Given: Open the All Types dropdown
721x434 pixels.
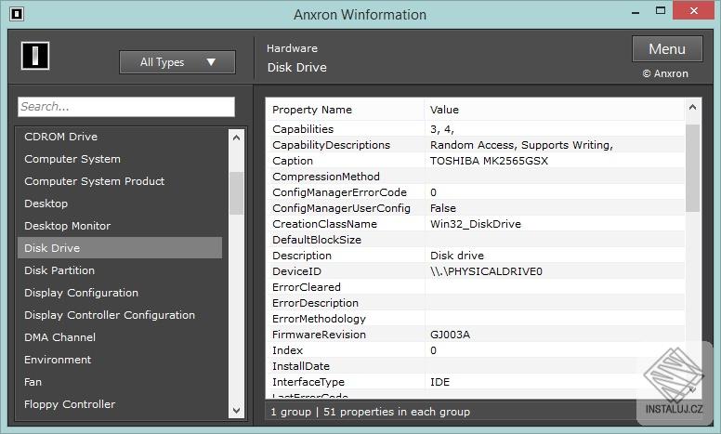Looking at the screenshot, I should (177, 62).
